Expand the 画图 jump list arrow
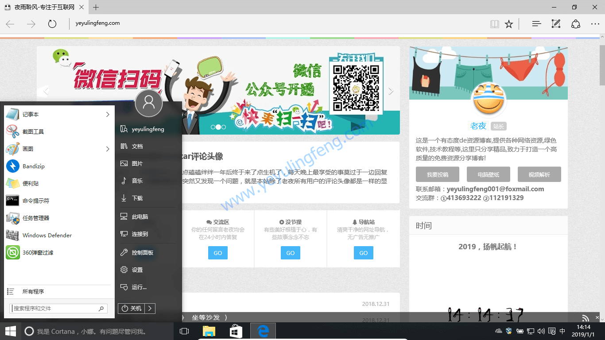 point(108,149)
